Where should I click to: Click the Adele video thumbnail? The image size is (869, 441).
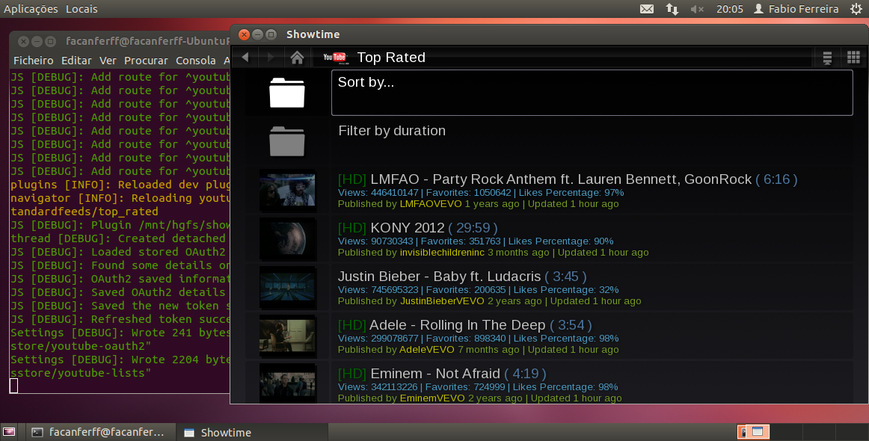tap(288, 337)
